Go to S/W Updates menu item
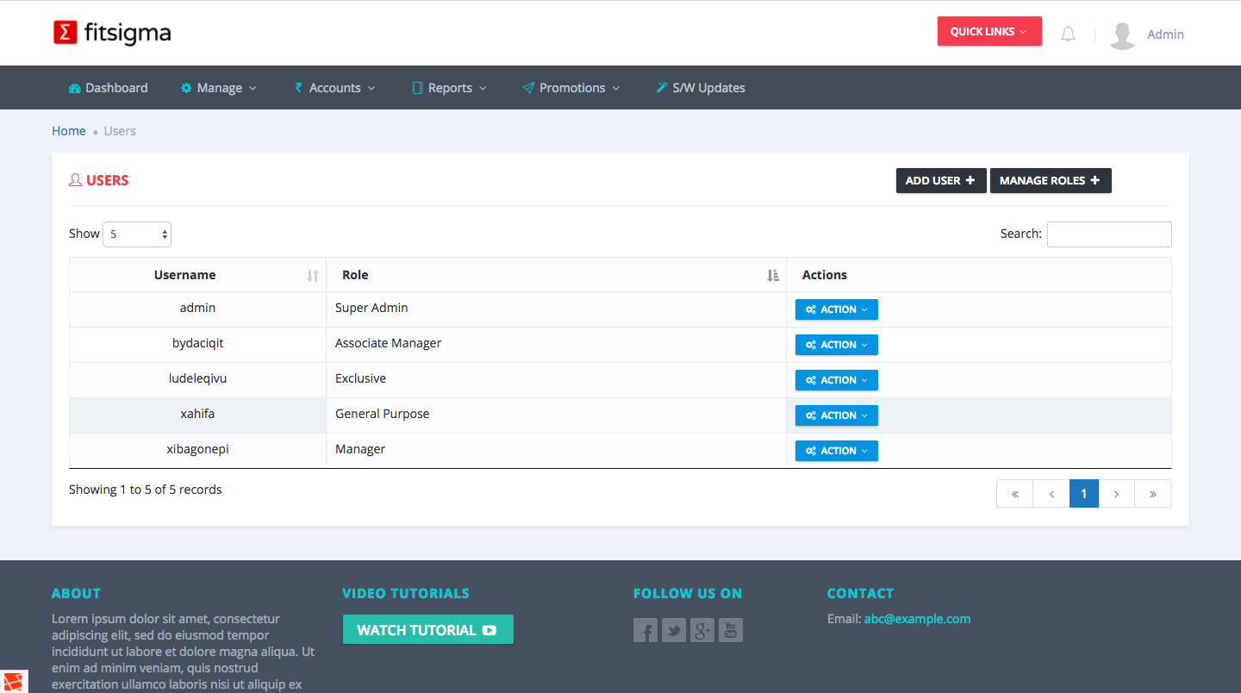 click(701, 88)
